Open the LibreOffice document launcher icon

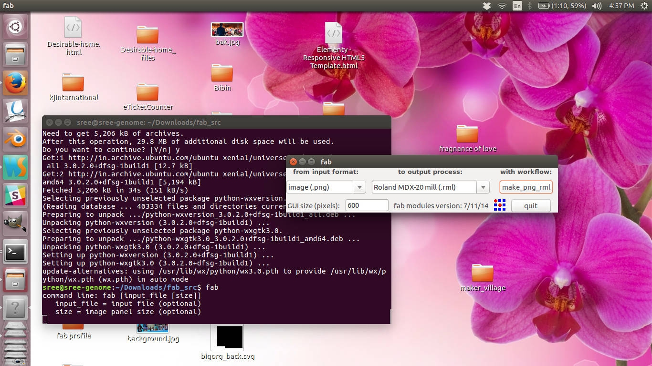click(x=15, y=111)
